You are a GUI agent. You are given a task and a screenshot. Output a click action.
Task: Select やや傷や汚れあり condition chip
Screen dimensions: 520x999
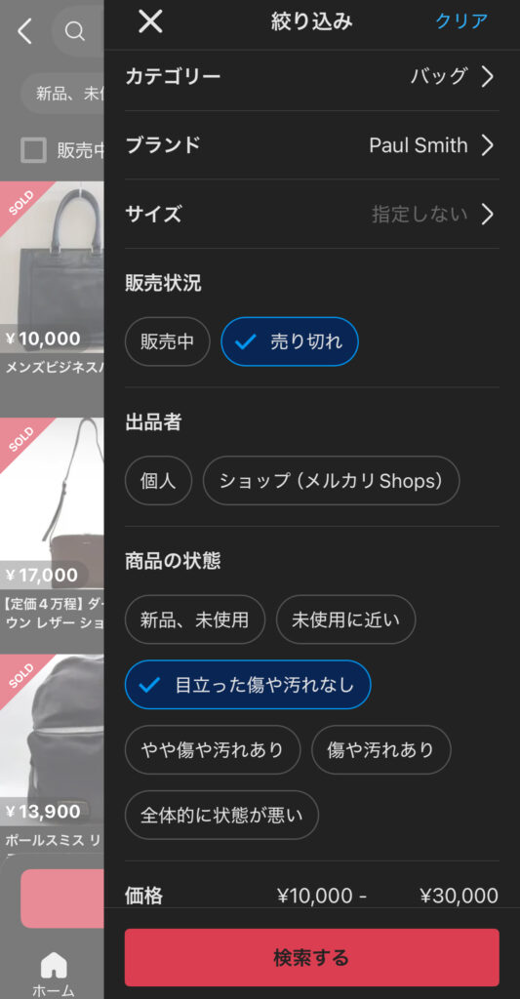213,750
